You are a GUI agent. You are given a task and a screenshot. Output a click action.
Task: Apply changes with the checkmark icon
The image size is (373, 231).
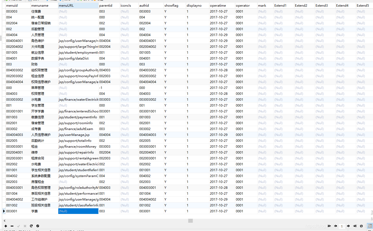click(18, 226)
